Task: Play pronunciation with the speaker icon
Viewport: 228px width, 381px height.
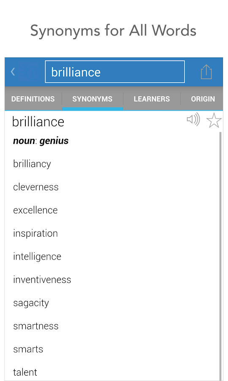Action: coord(193,119)
